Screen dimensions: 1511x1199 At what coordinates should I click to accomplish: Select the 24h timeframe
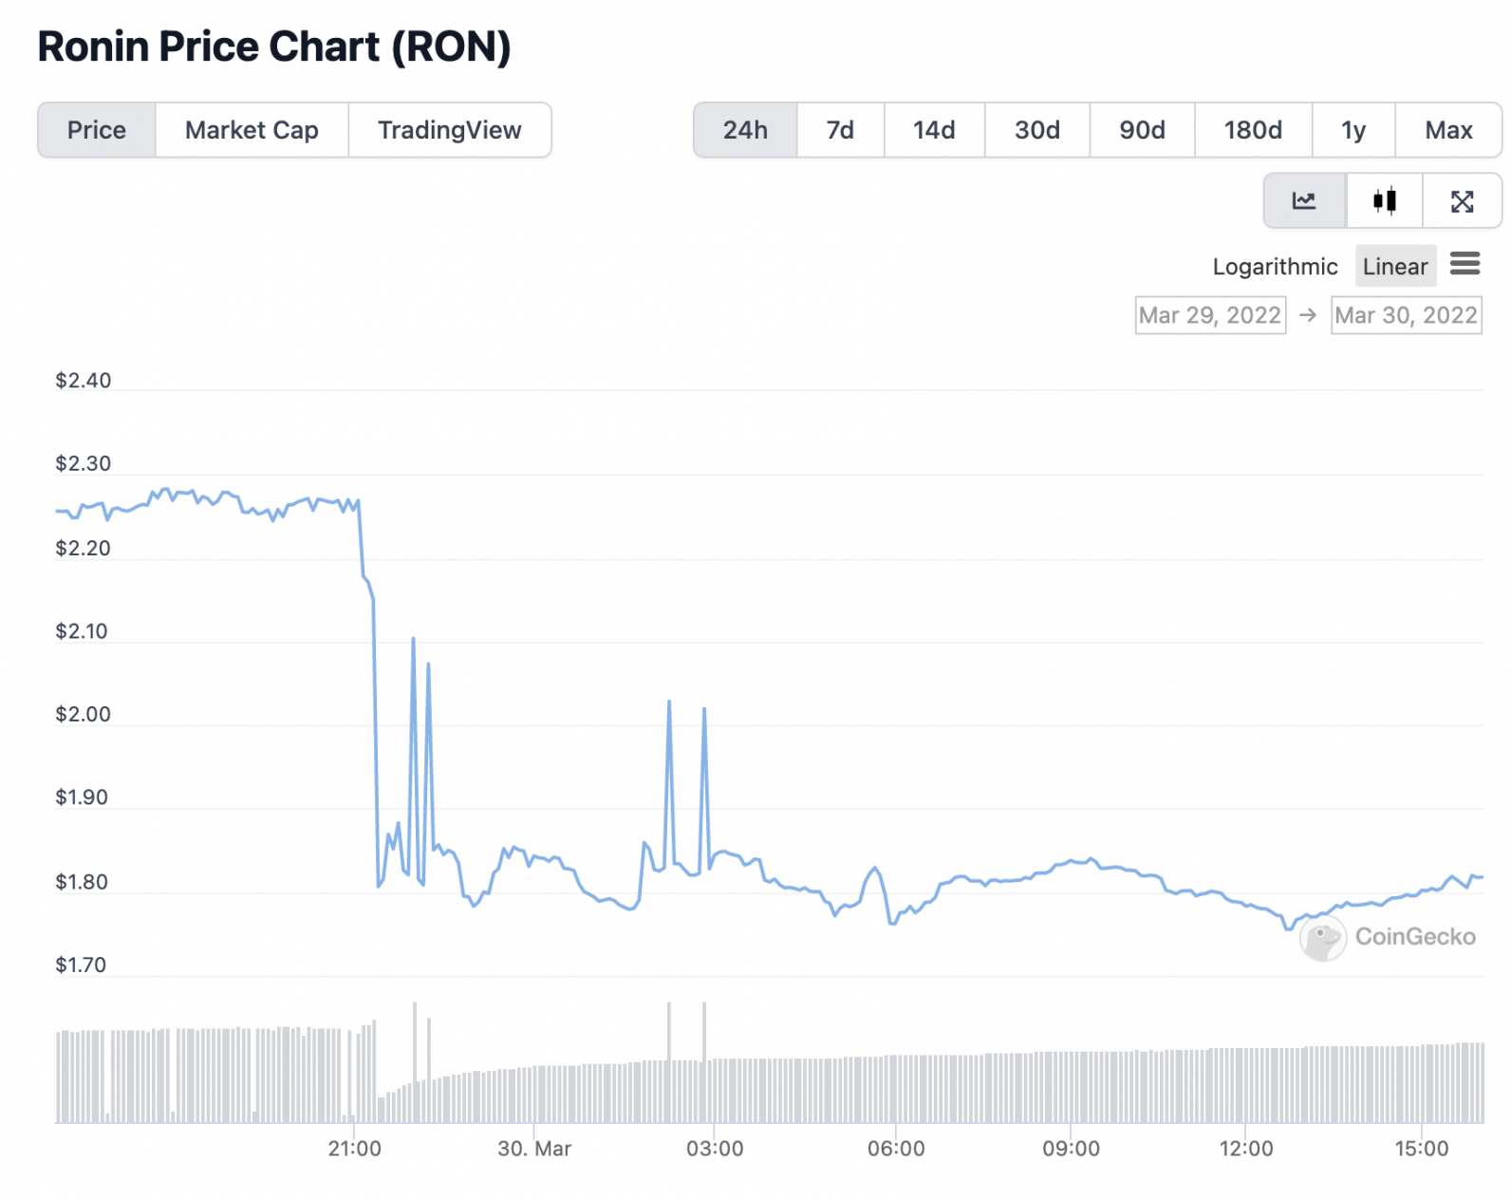745,130
